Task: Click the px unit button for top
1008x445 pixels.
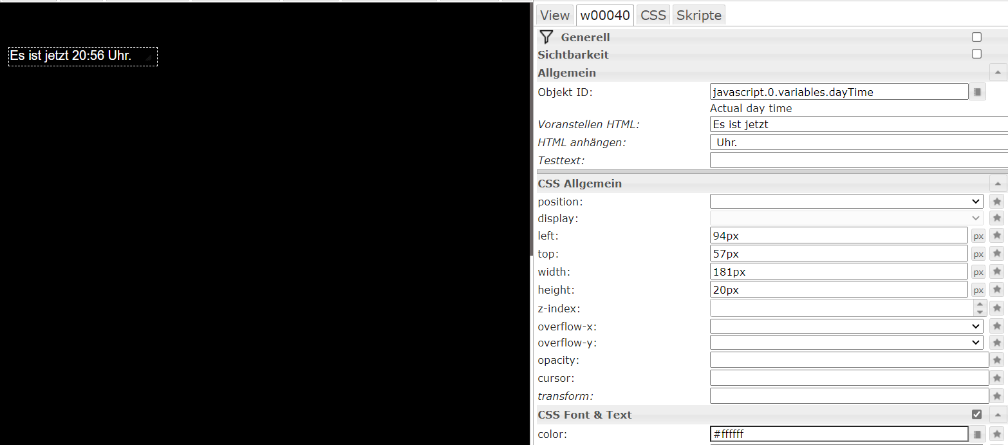Action: [x=978, y=254]
